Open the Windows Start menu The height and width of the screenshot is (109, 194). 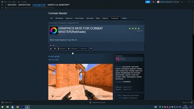coord(2,107)
